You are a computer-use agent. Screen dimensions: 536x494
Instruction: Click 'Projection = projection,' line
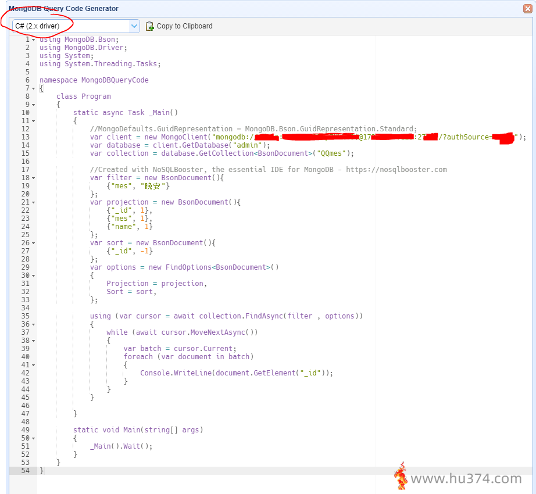(x=156, y=284)
